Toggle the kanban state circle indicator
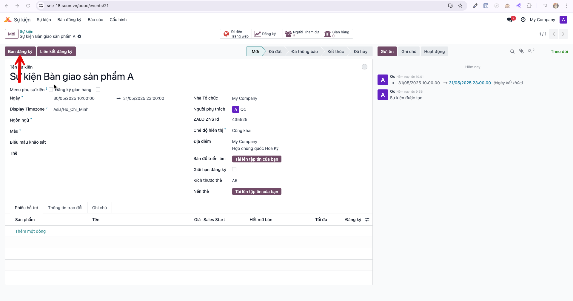 point(364,67)
